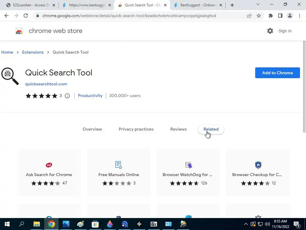This screenshot has height=230, width=306.
Task: Click the Chrome taskbar icon
Action: [x=51, y=224]
